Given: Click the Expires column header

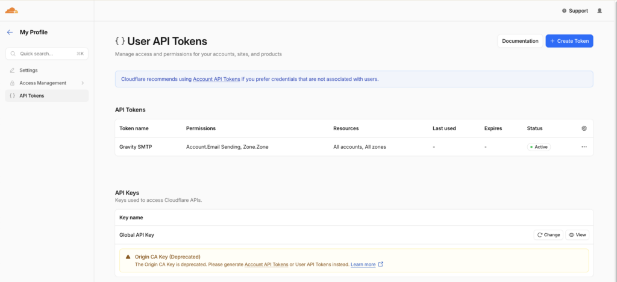Looking at the screenshot, I should pyautogui.click(x=493, y=128).
